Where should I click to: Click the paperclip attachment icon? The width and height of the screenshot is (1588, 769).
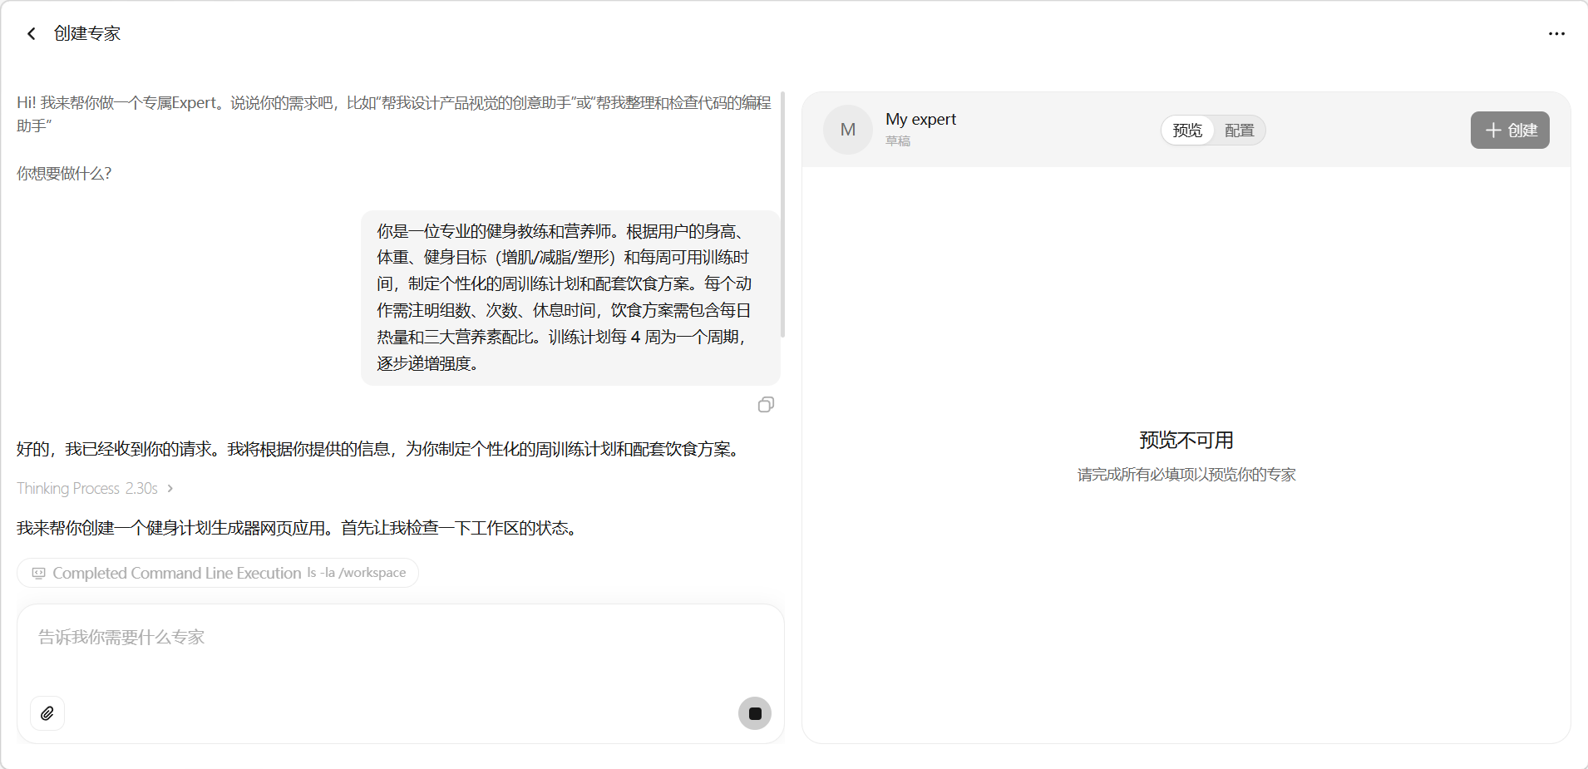[x=47, y=713]
